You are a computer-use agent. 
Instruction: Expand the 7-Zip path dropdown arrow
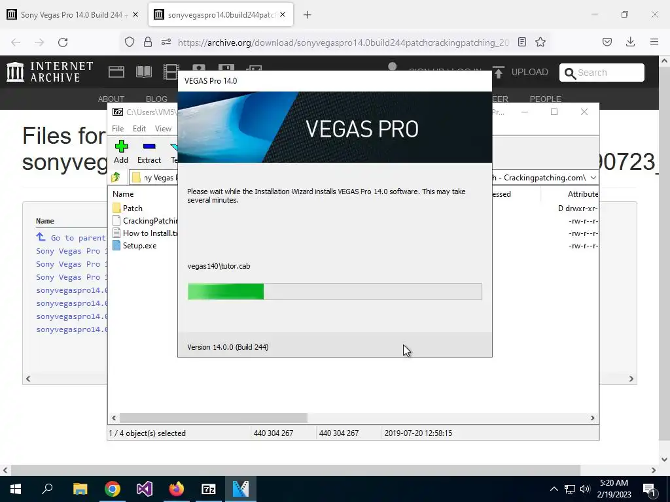[x=593, y=178]
